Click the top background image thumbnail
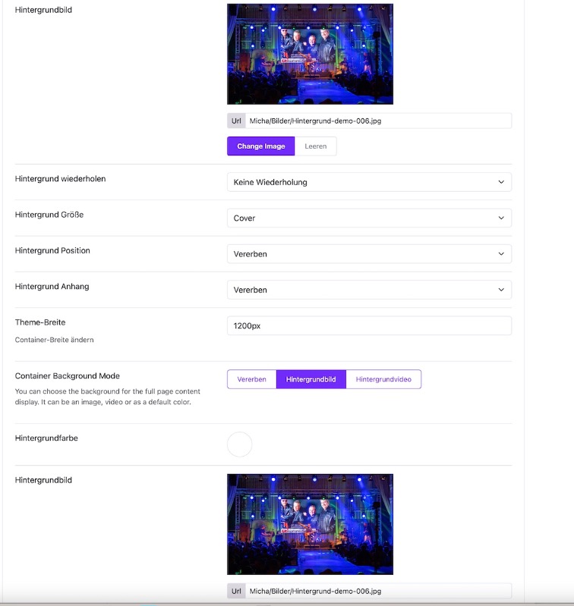The height and width of the screenshot is (606, 574). [x=310, y=54]
